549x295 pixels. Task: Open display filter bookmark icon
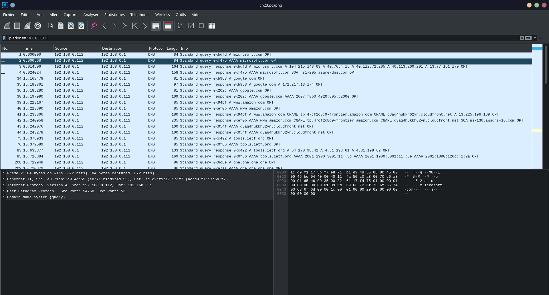(4, 38)
